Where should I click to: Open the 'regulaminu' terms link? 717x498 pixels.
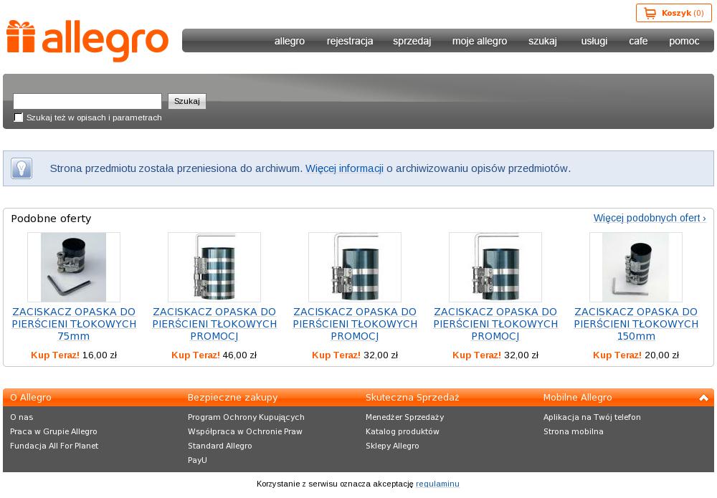tap(437, 484)
